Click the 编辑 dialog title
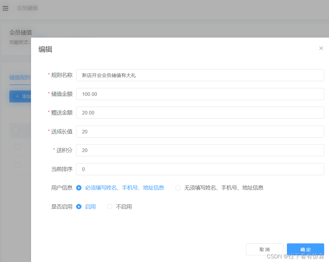Screen dimensions: 329x262 point(45,50)
